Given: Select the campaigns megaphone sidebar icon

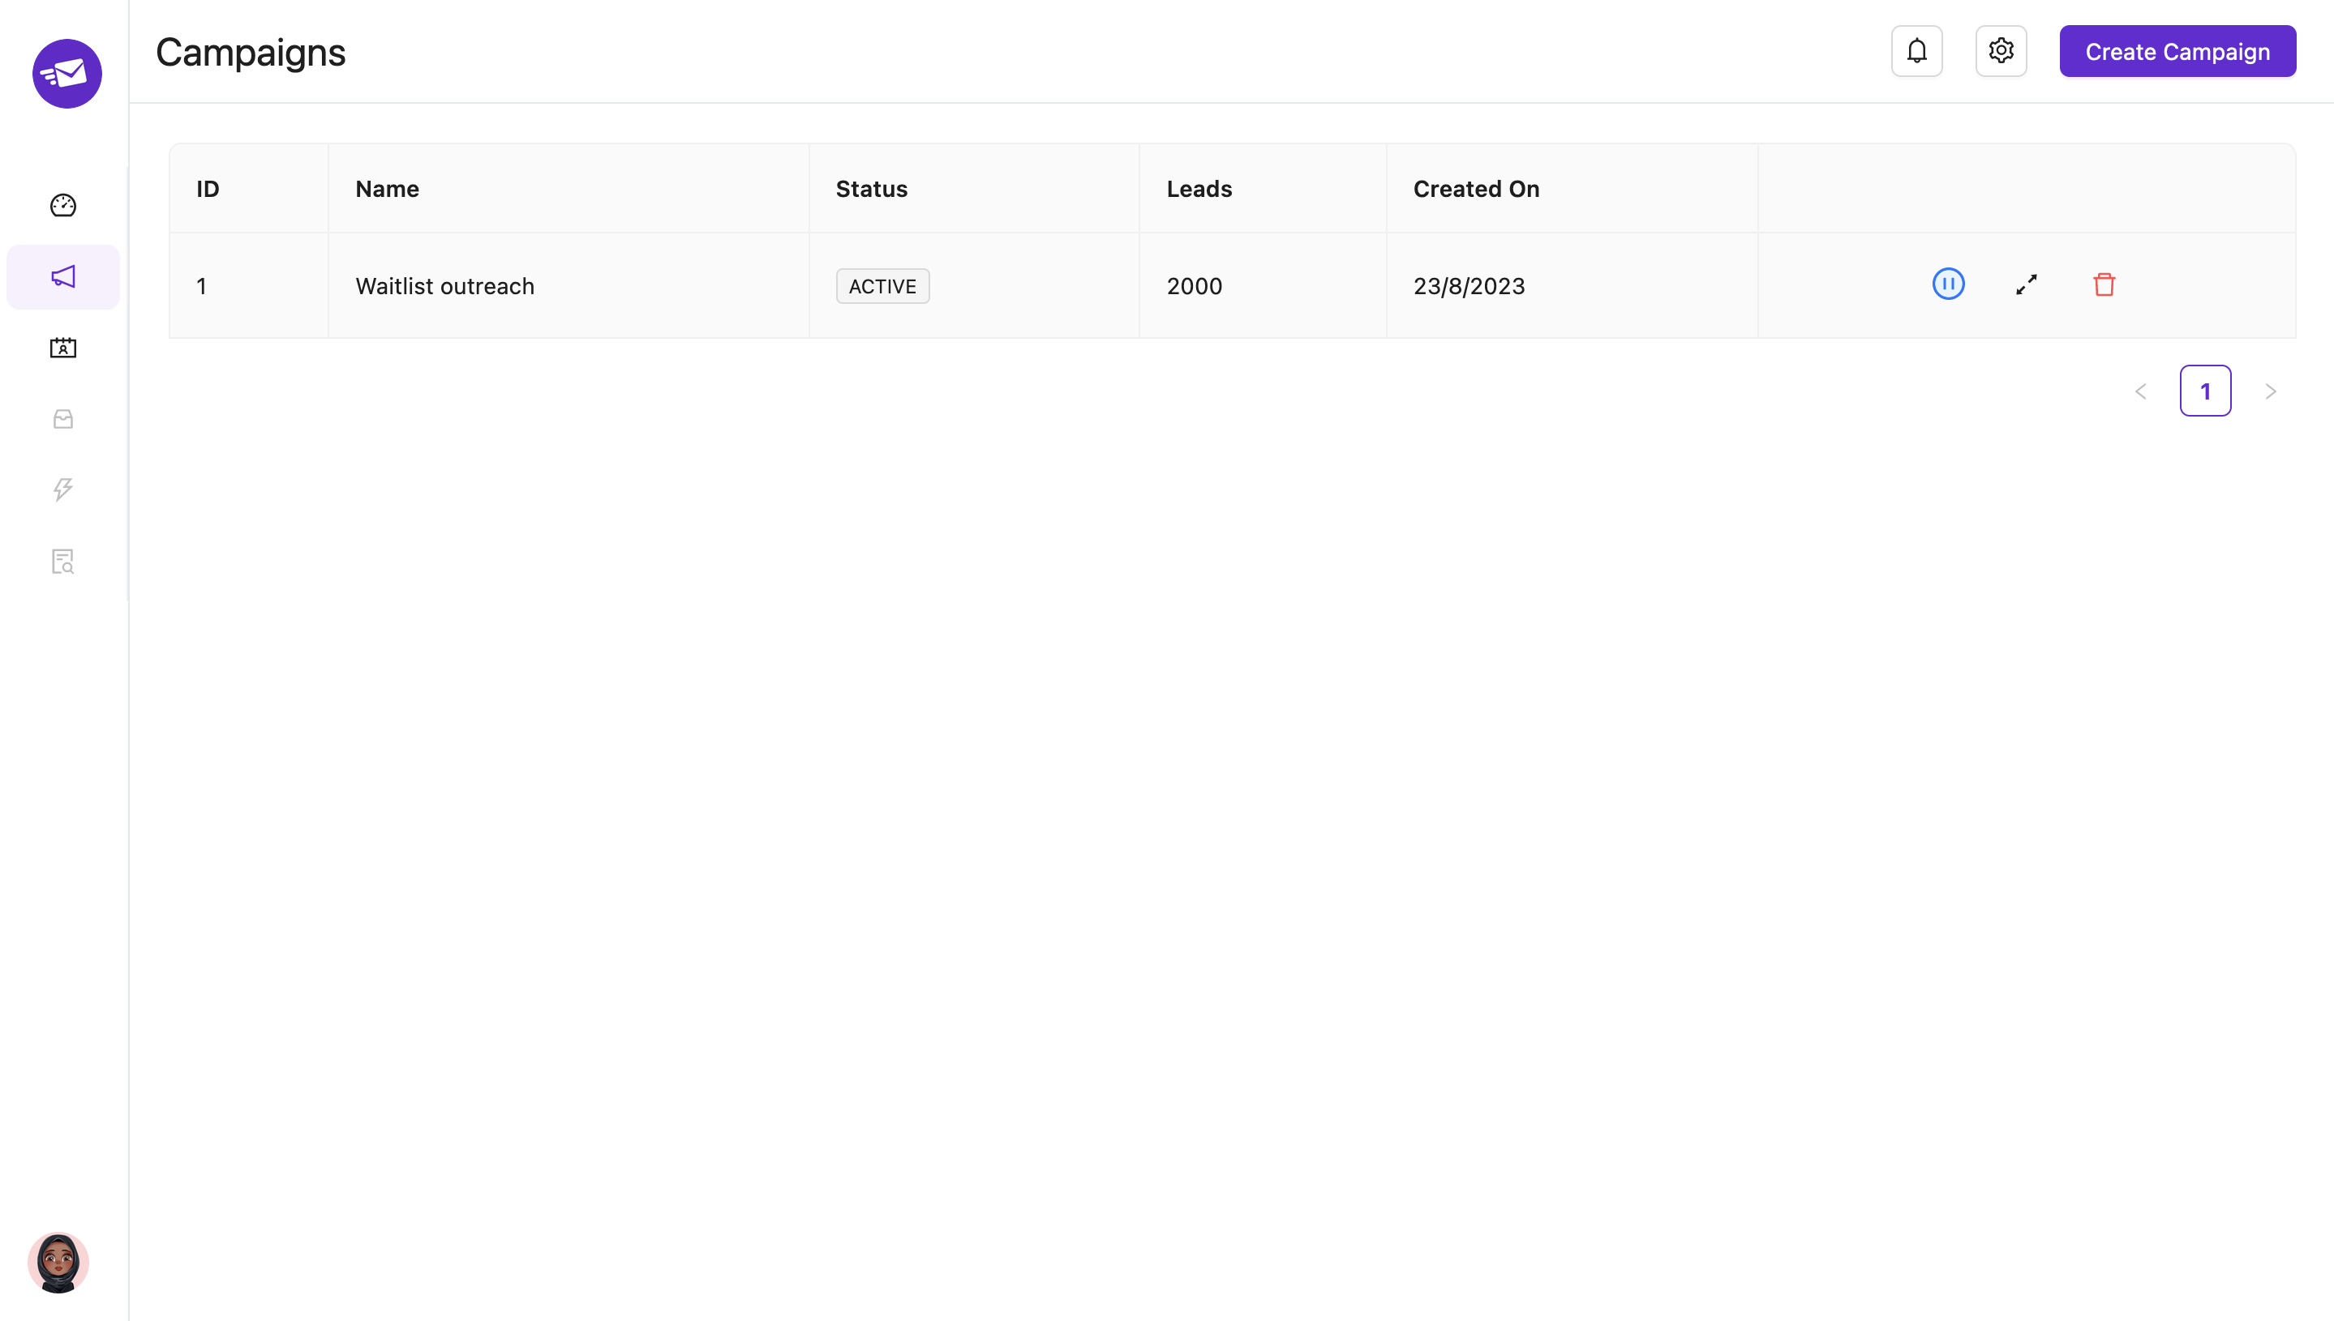Looking at the screenshot, I should pos(62,276).
